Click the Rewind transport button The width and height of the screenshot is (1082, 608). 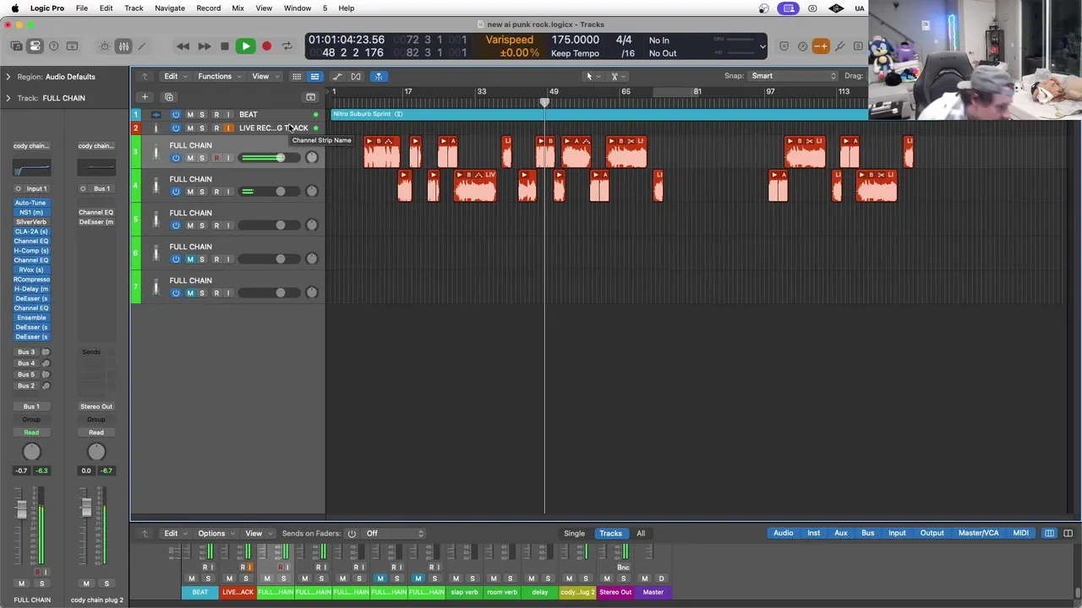point(183,46)
